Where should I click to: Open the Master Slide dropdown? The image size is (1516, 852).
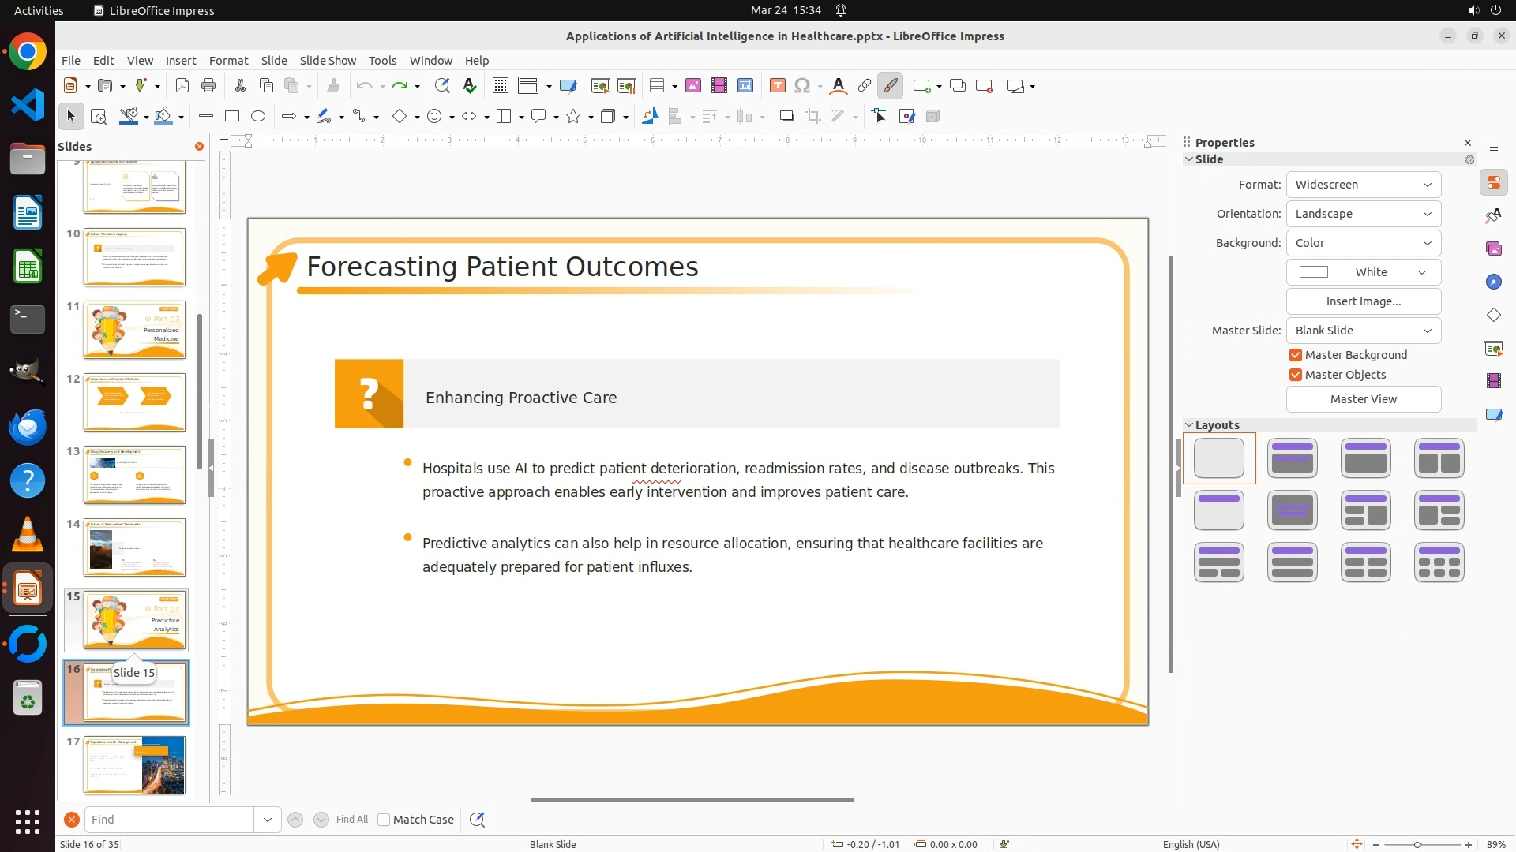click(1363, 331)
